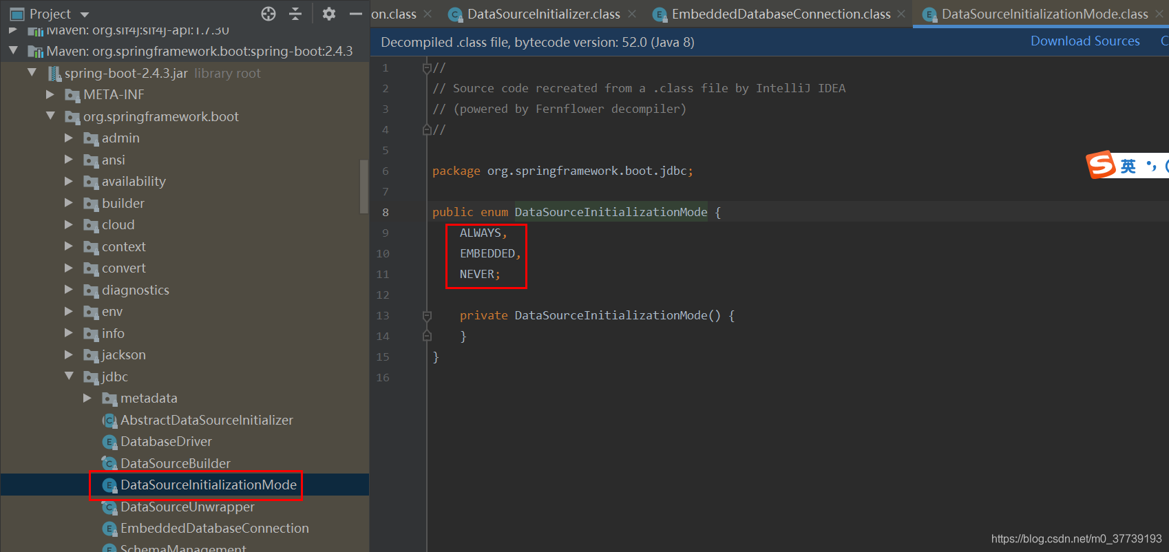Image resolution: width=1169 pixels, height=552 pixels.
Task: Hide the Project panel with minus icon
Action: tap(356, 14)
